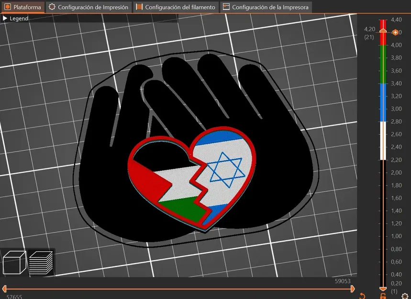Click the orange plus icon near layer slider top
Screen dimensions: 411x299
tap(396, 33)
